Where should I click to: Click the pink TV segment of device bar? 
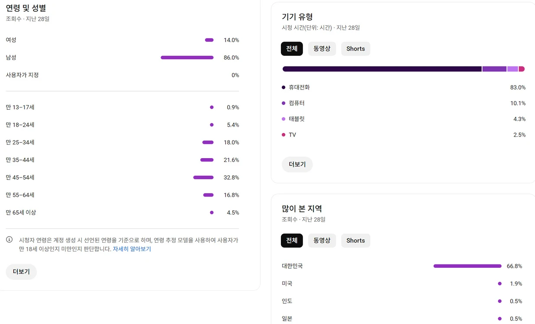[522, 69]
